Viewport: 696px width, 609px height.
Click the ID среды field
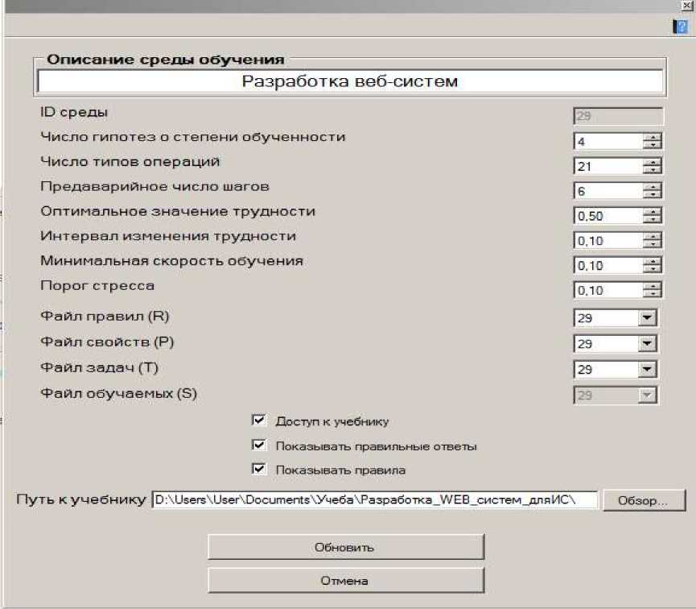point(618,116)
